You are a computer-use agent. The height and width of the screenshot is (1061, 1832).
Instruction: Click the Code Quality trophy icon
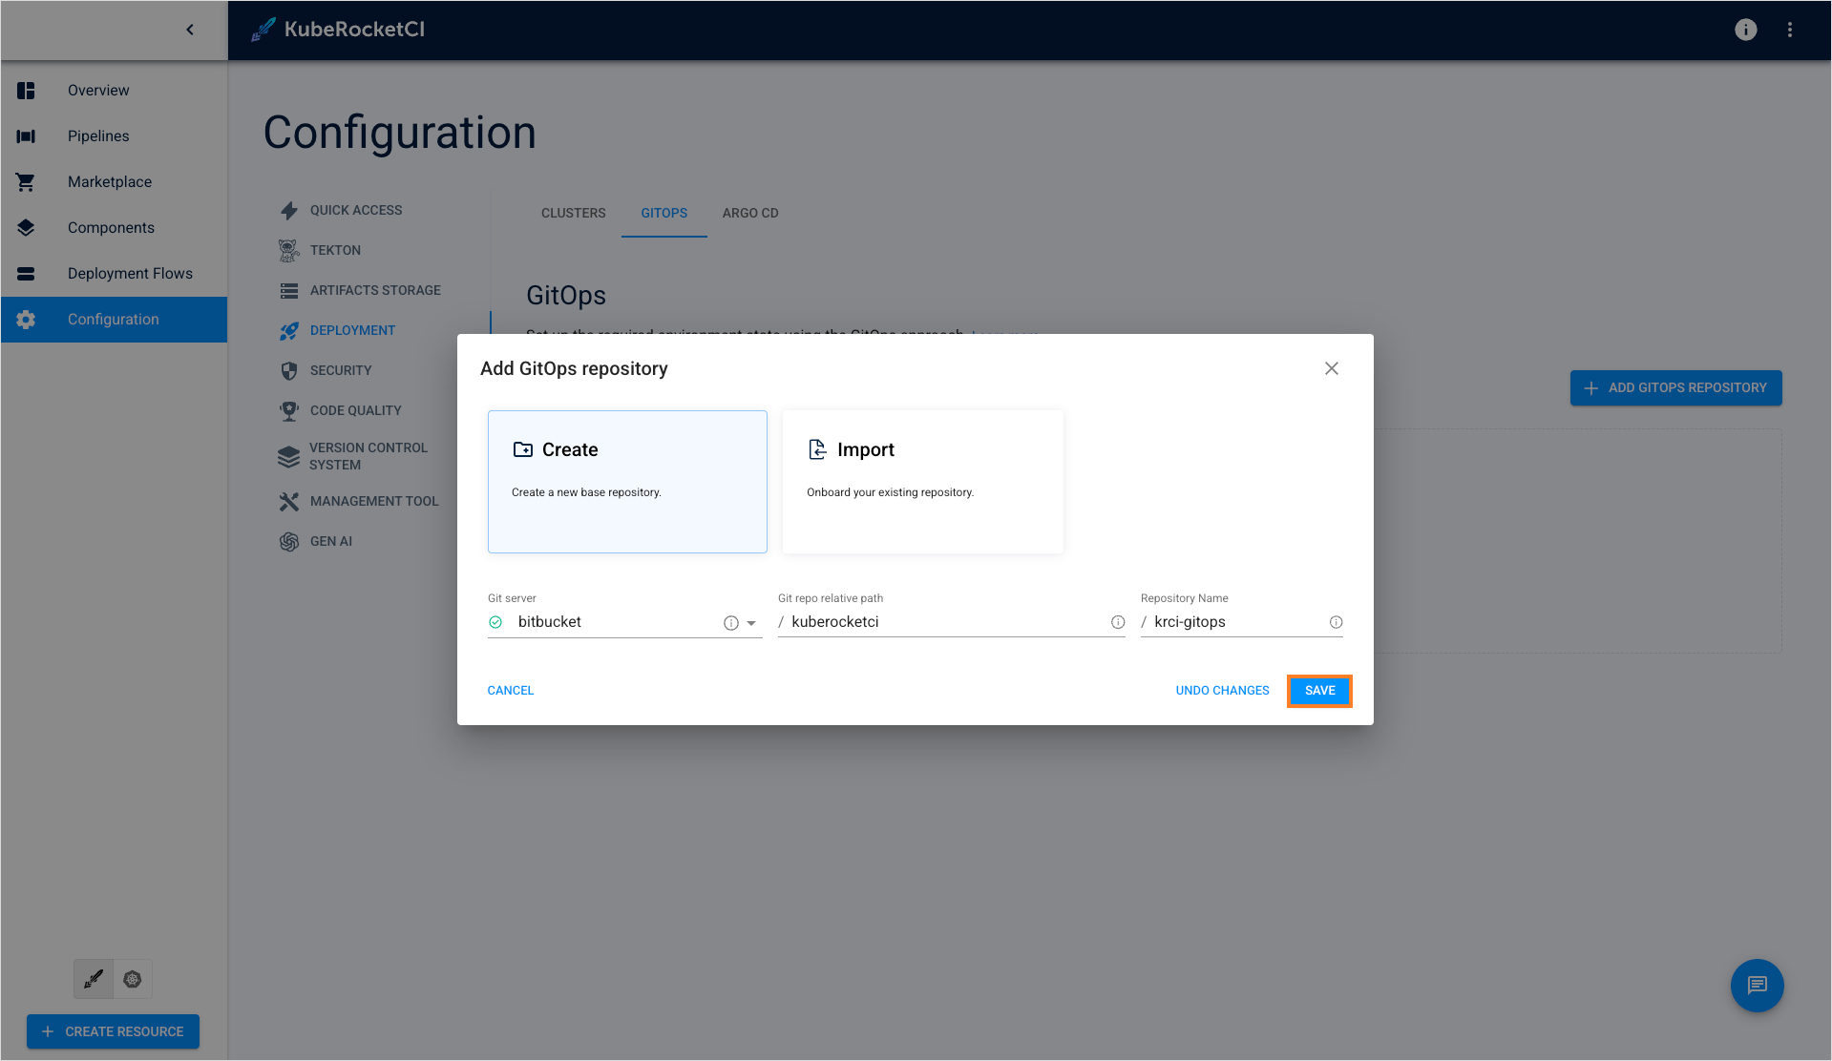[x=289, y=410]
